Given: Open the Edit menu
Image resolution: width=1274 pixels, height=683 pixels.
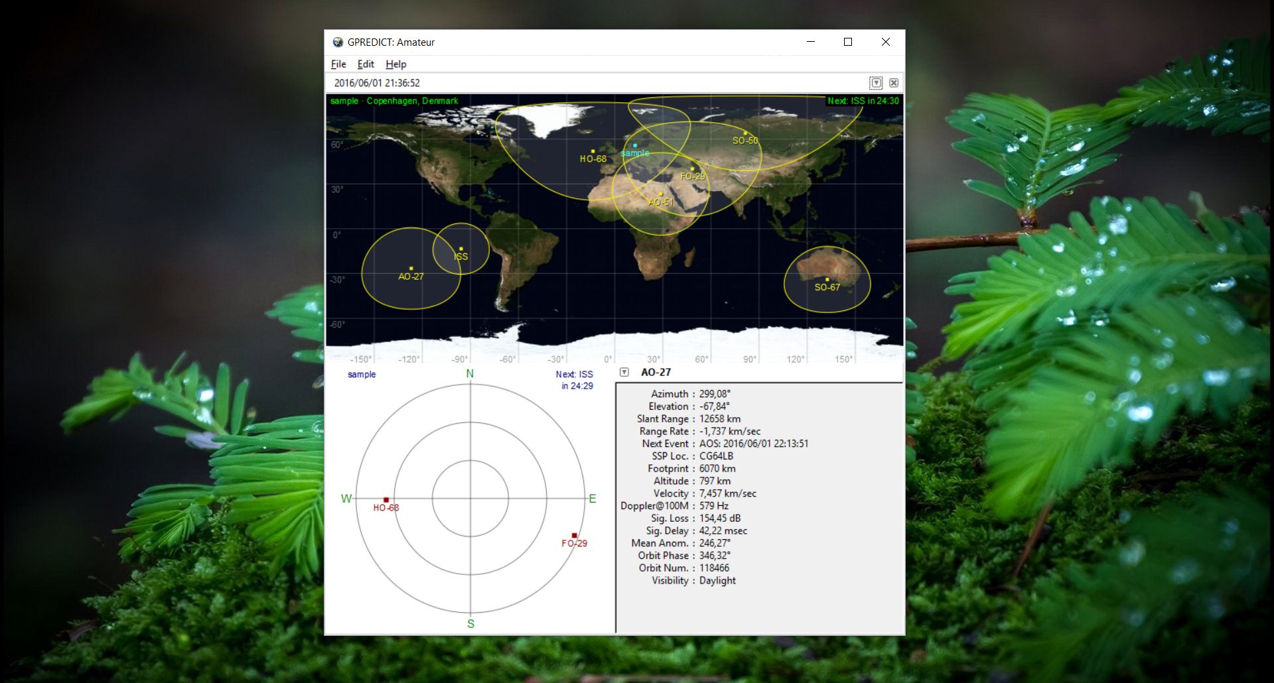Looking at the screenshot, I should (x=365, y=64).
